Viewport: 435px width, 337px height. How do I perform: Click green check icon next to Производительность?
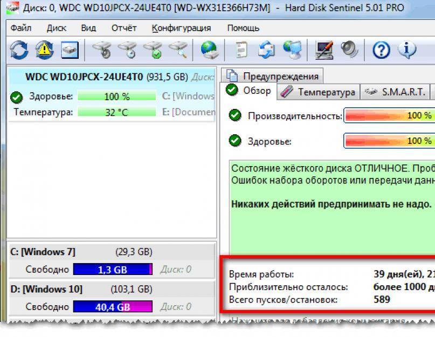tap(235, 115)
